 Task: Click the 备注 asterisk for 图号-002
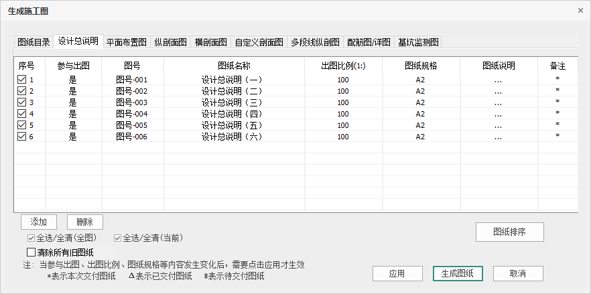point(557,90)
